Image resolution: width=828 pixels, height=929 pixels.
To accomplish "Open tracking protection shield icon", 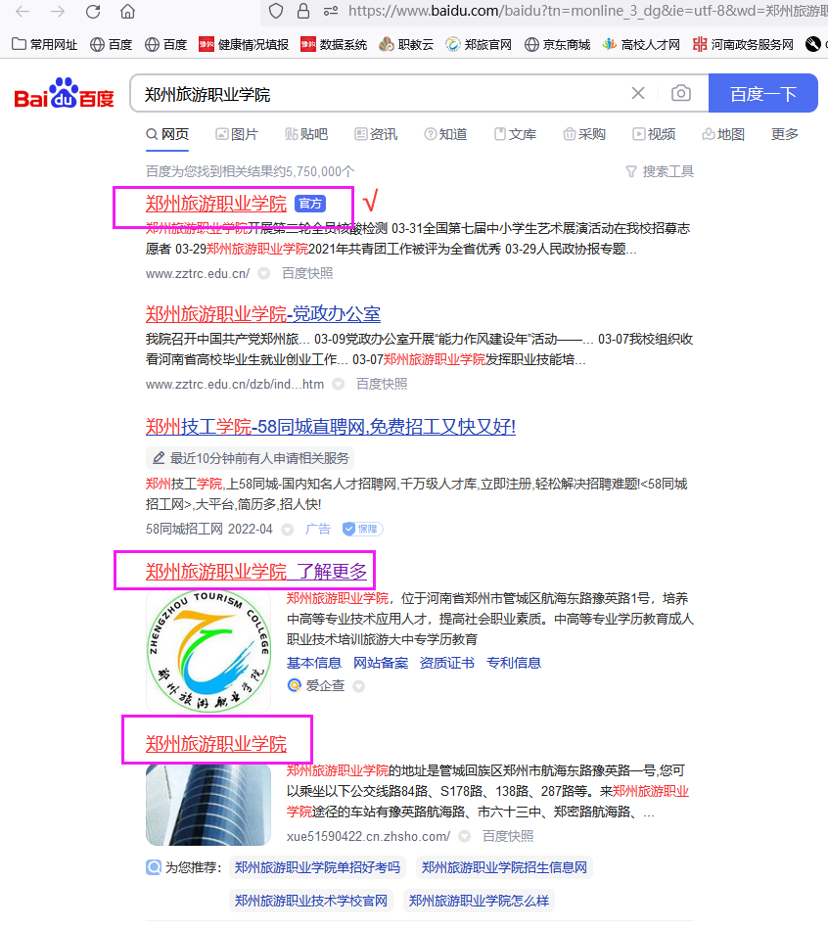I will (276, 11).
